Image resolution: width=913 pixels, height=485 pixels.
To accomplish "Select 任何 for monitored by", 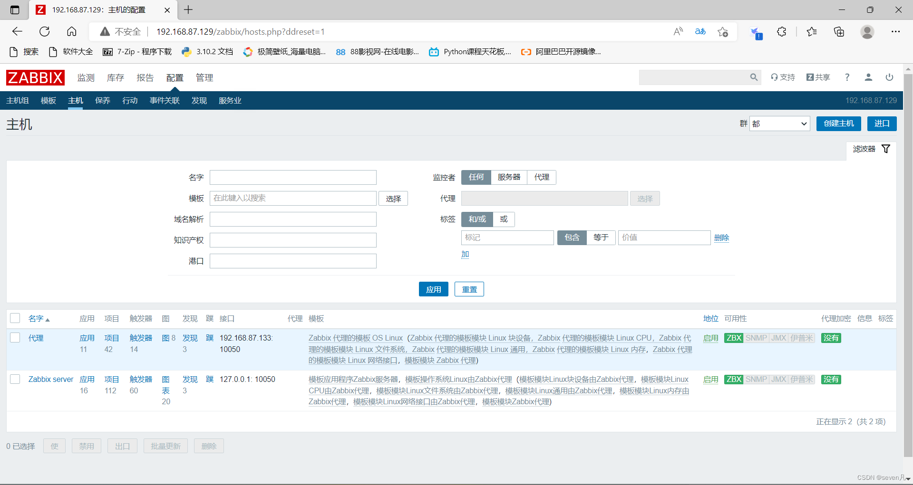I will pos(476,177).
